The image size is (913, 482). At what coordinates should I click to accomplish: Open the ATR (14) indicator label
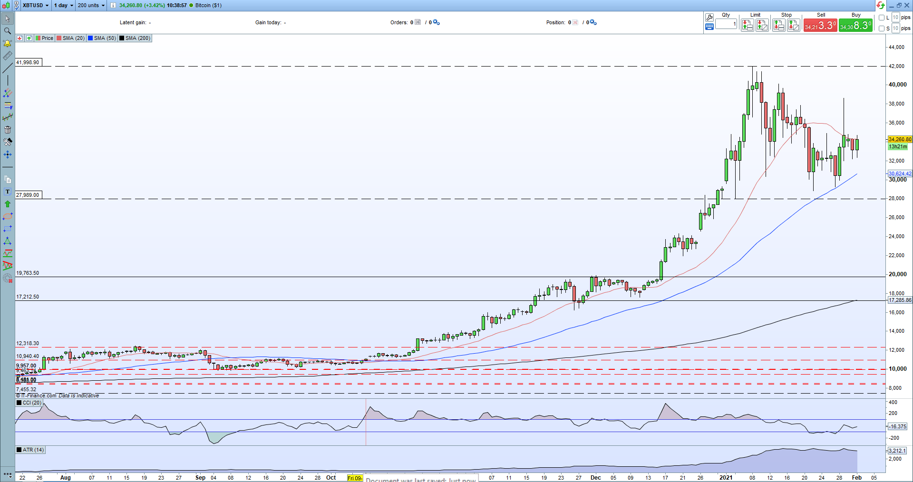[30, 450]
